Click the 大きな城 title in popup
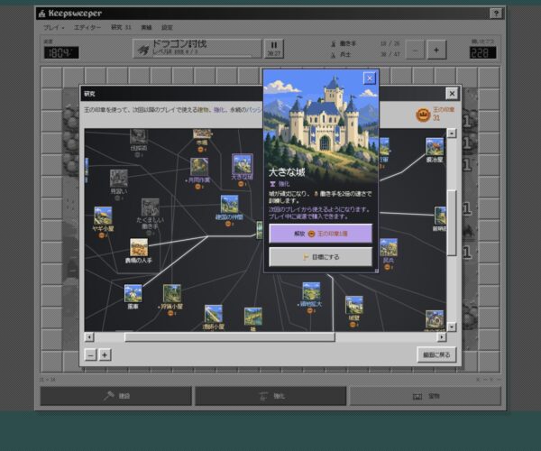541x451 pixels. click(x=287, y=172)
